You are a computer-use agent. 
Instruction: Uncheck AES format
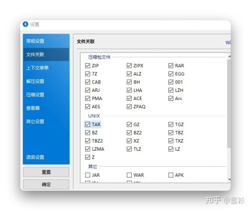[x=88, y=106]
